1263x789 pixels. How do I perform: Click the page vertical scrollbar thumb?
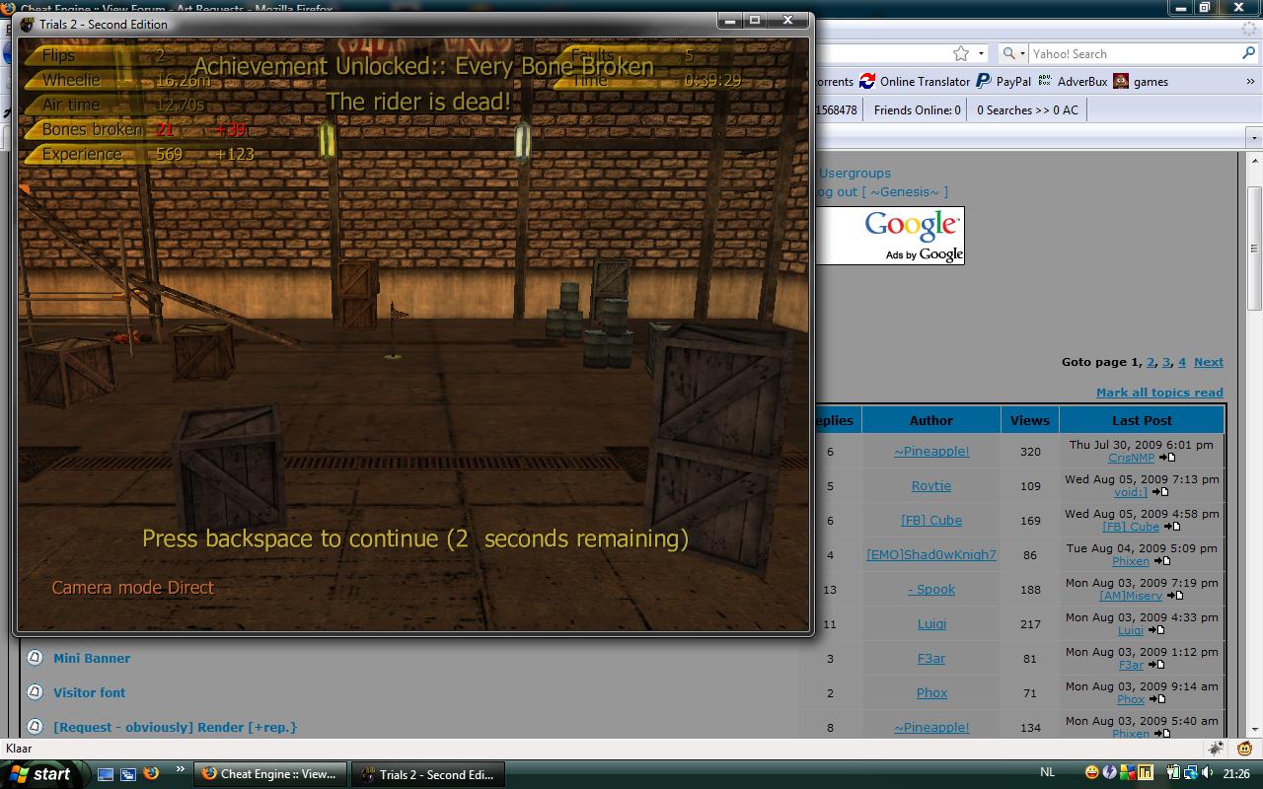1254,247
